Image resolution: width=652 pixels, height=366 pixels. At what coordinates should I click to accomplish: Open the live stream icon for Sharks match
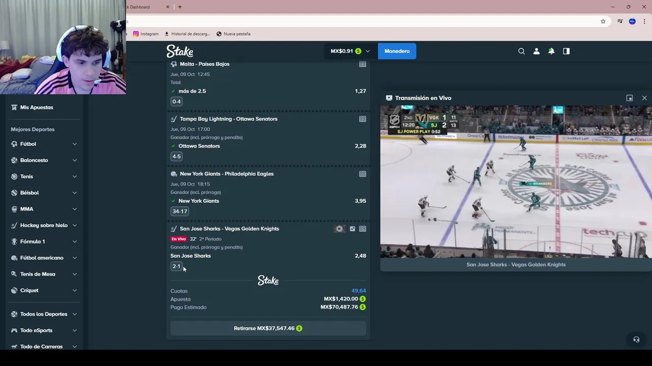click(x=339, y=229)
